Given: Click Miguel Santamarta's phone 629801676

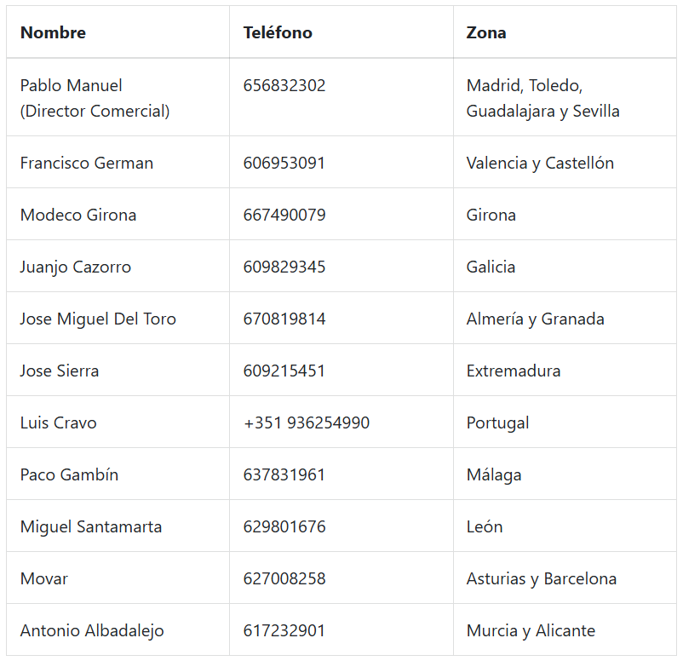Looking at the screenshot, I should (284, 526).
